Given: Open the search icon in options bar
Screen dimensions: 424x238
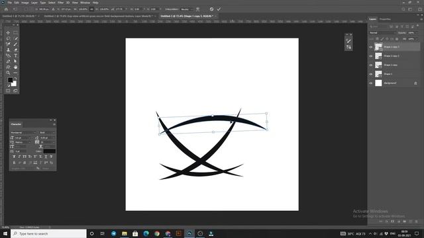Looking at the screenshot, I should pos(403,9).
